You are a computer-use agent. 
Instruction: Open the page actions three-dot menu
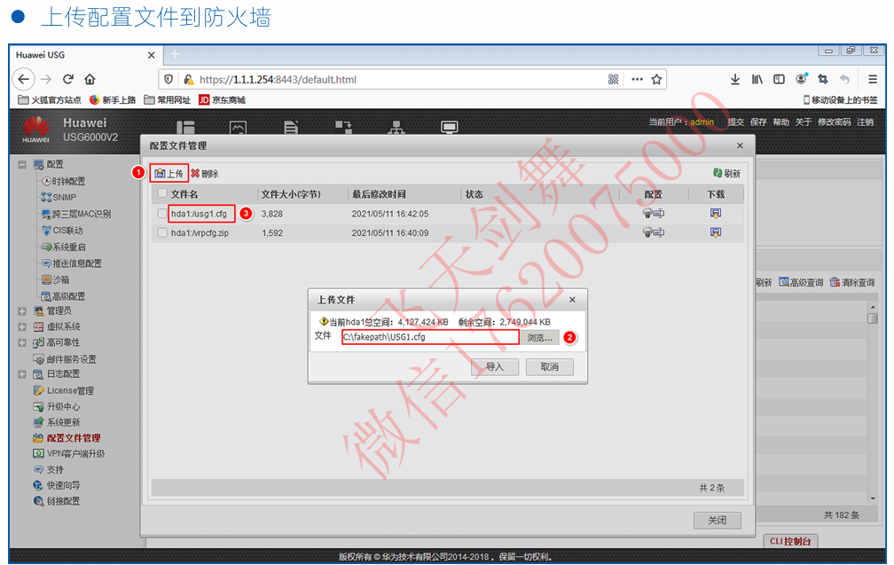click(x=637, y=79)
